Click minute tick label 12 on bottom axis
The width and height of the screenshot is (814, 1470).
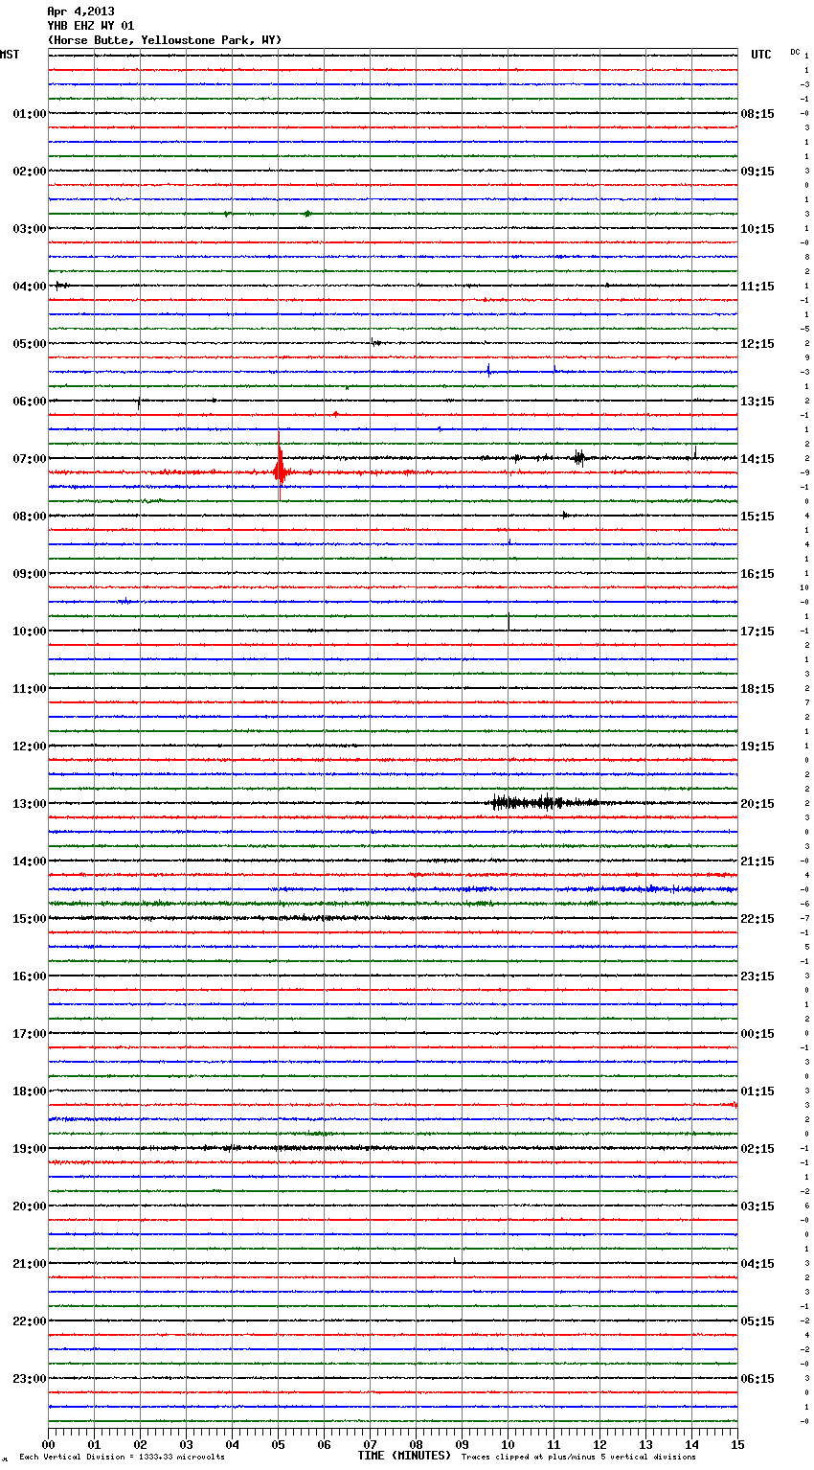(x=599, y=1444)
